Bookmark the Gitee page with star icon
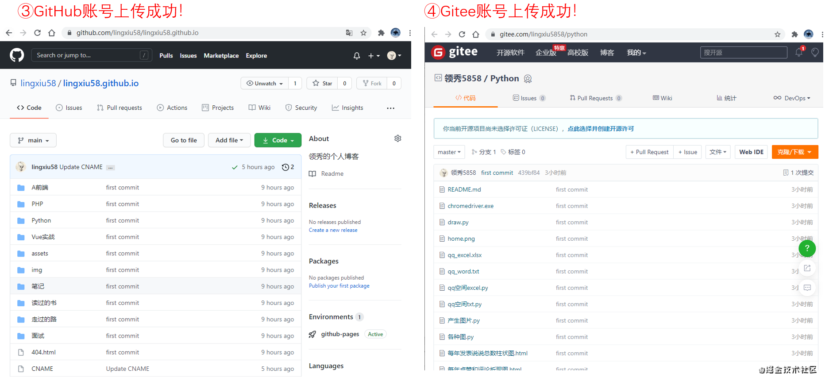The image size is (825, 381). (x=778, y=34)
